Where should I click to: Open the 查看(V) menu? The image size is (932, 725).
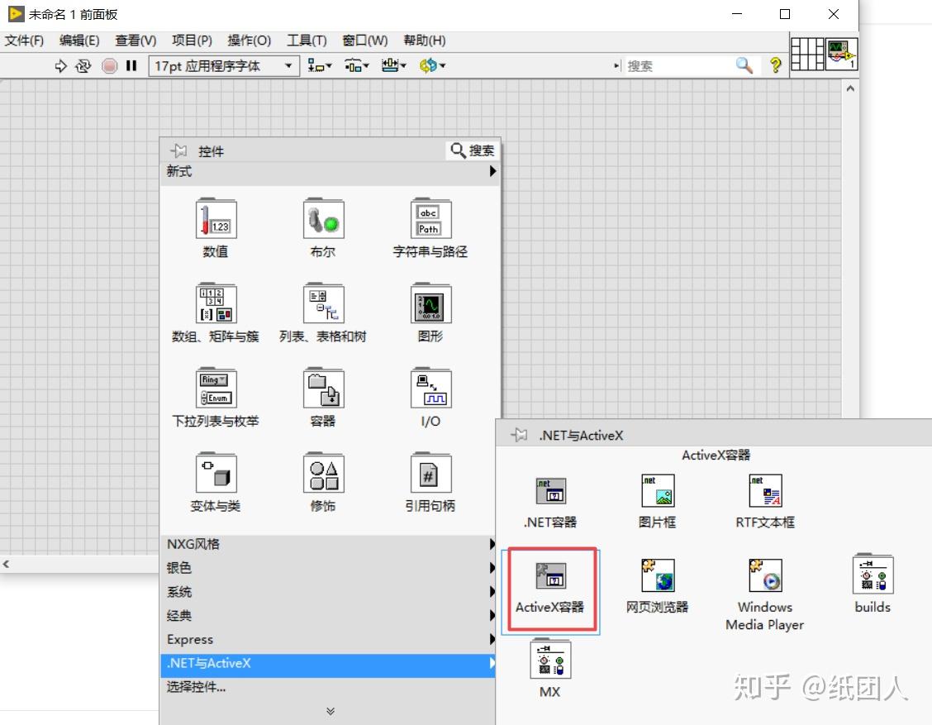coord(136,41)
